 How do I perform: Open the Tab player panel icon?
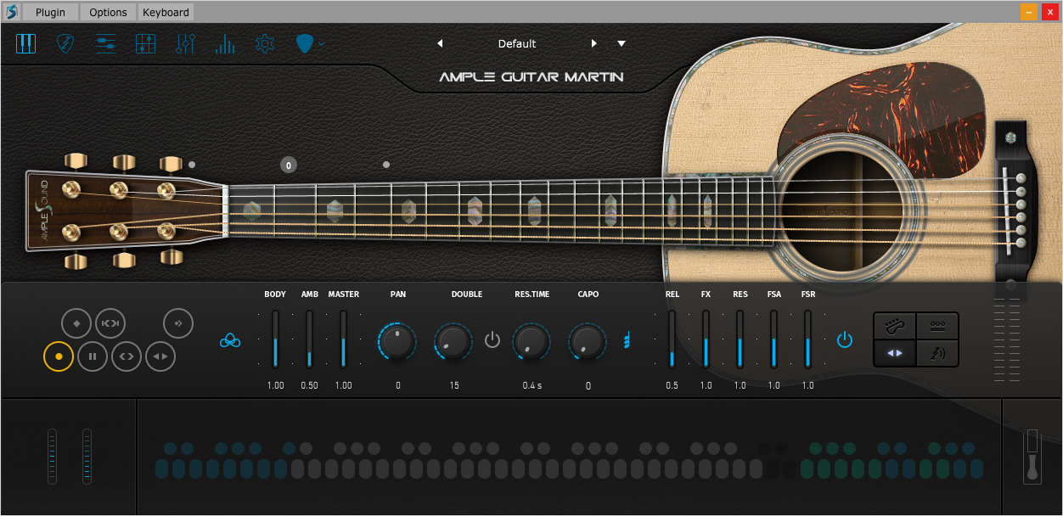(105, 43)
